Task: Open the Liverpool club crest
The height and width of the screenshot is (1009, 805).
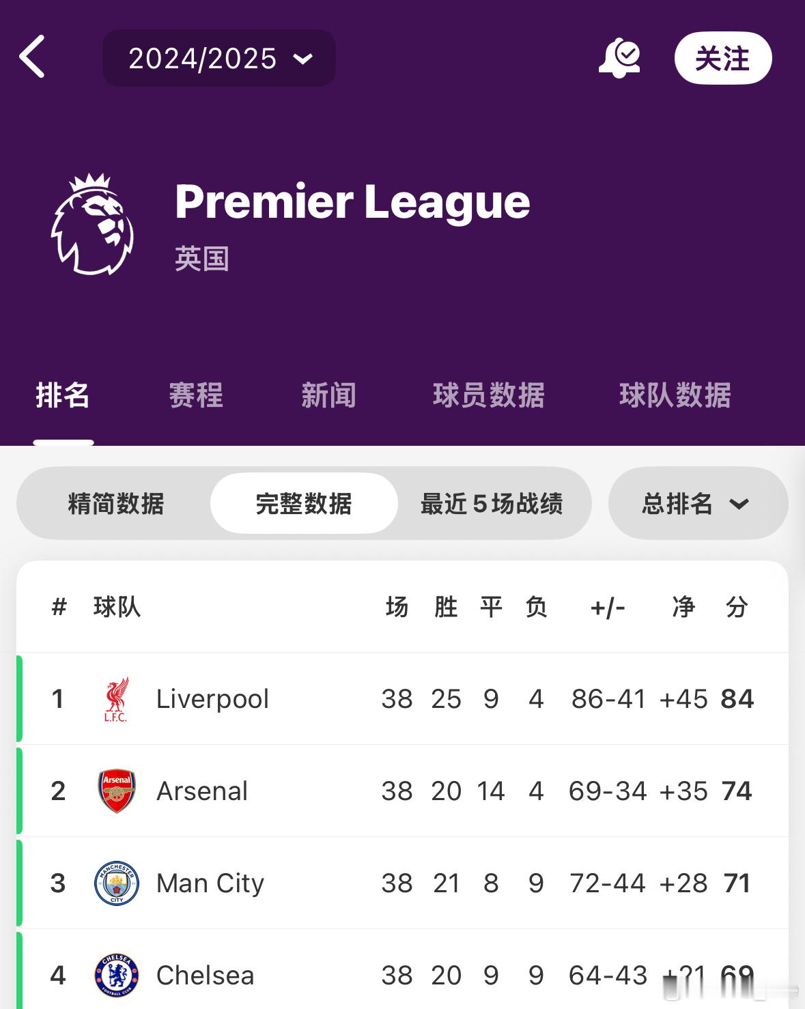Action: coord(116,699)
